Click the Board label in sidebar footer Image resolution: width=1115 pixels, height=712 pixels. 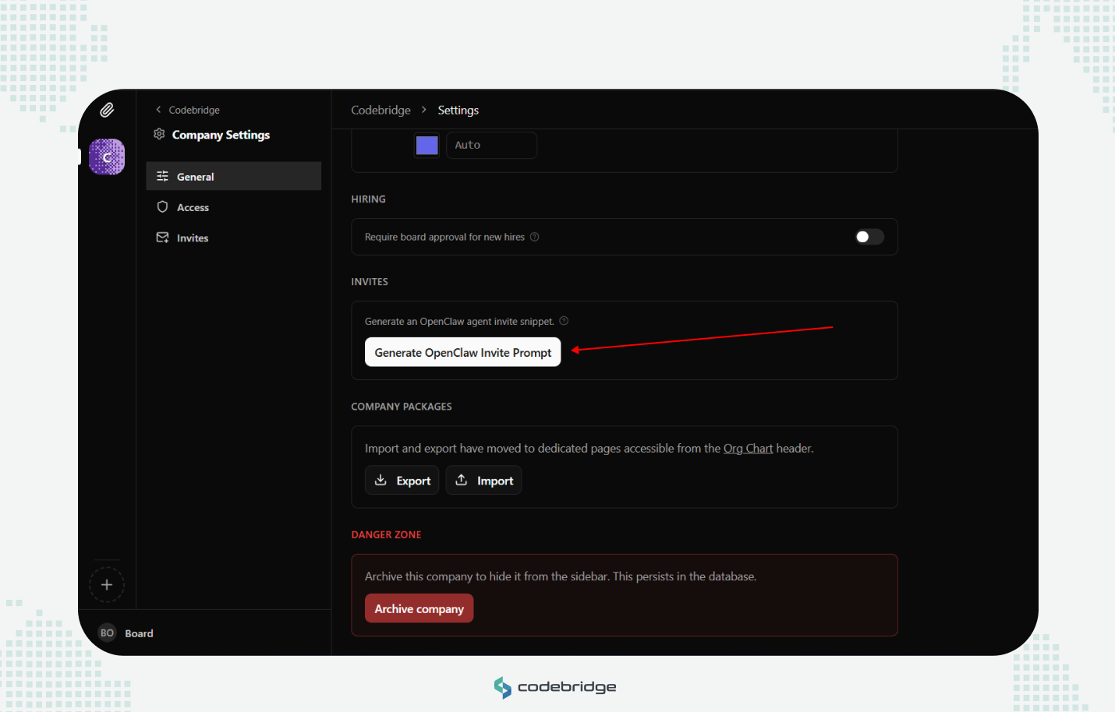pyautogui.click(x=139, y=633)
